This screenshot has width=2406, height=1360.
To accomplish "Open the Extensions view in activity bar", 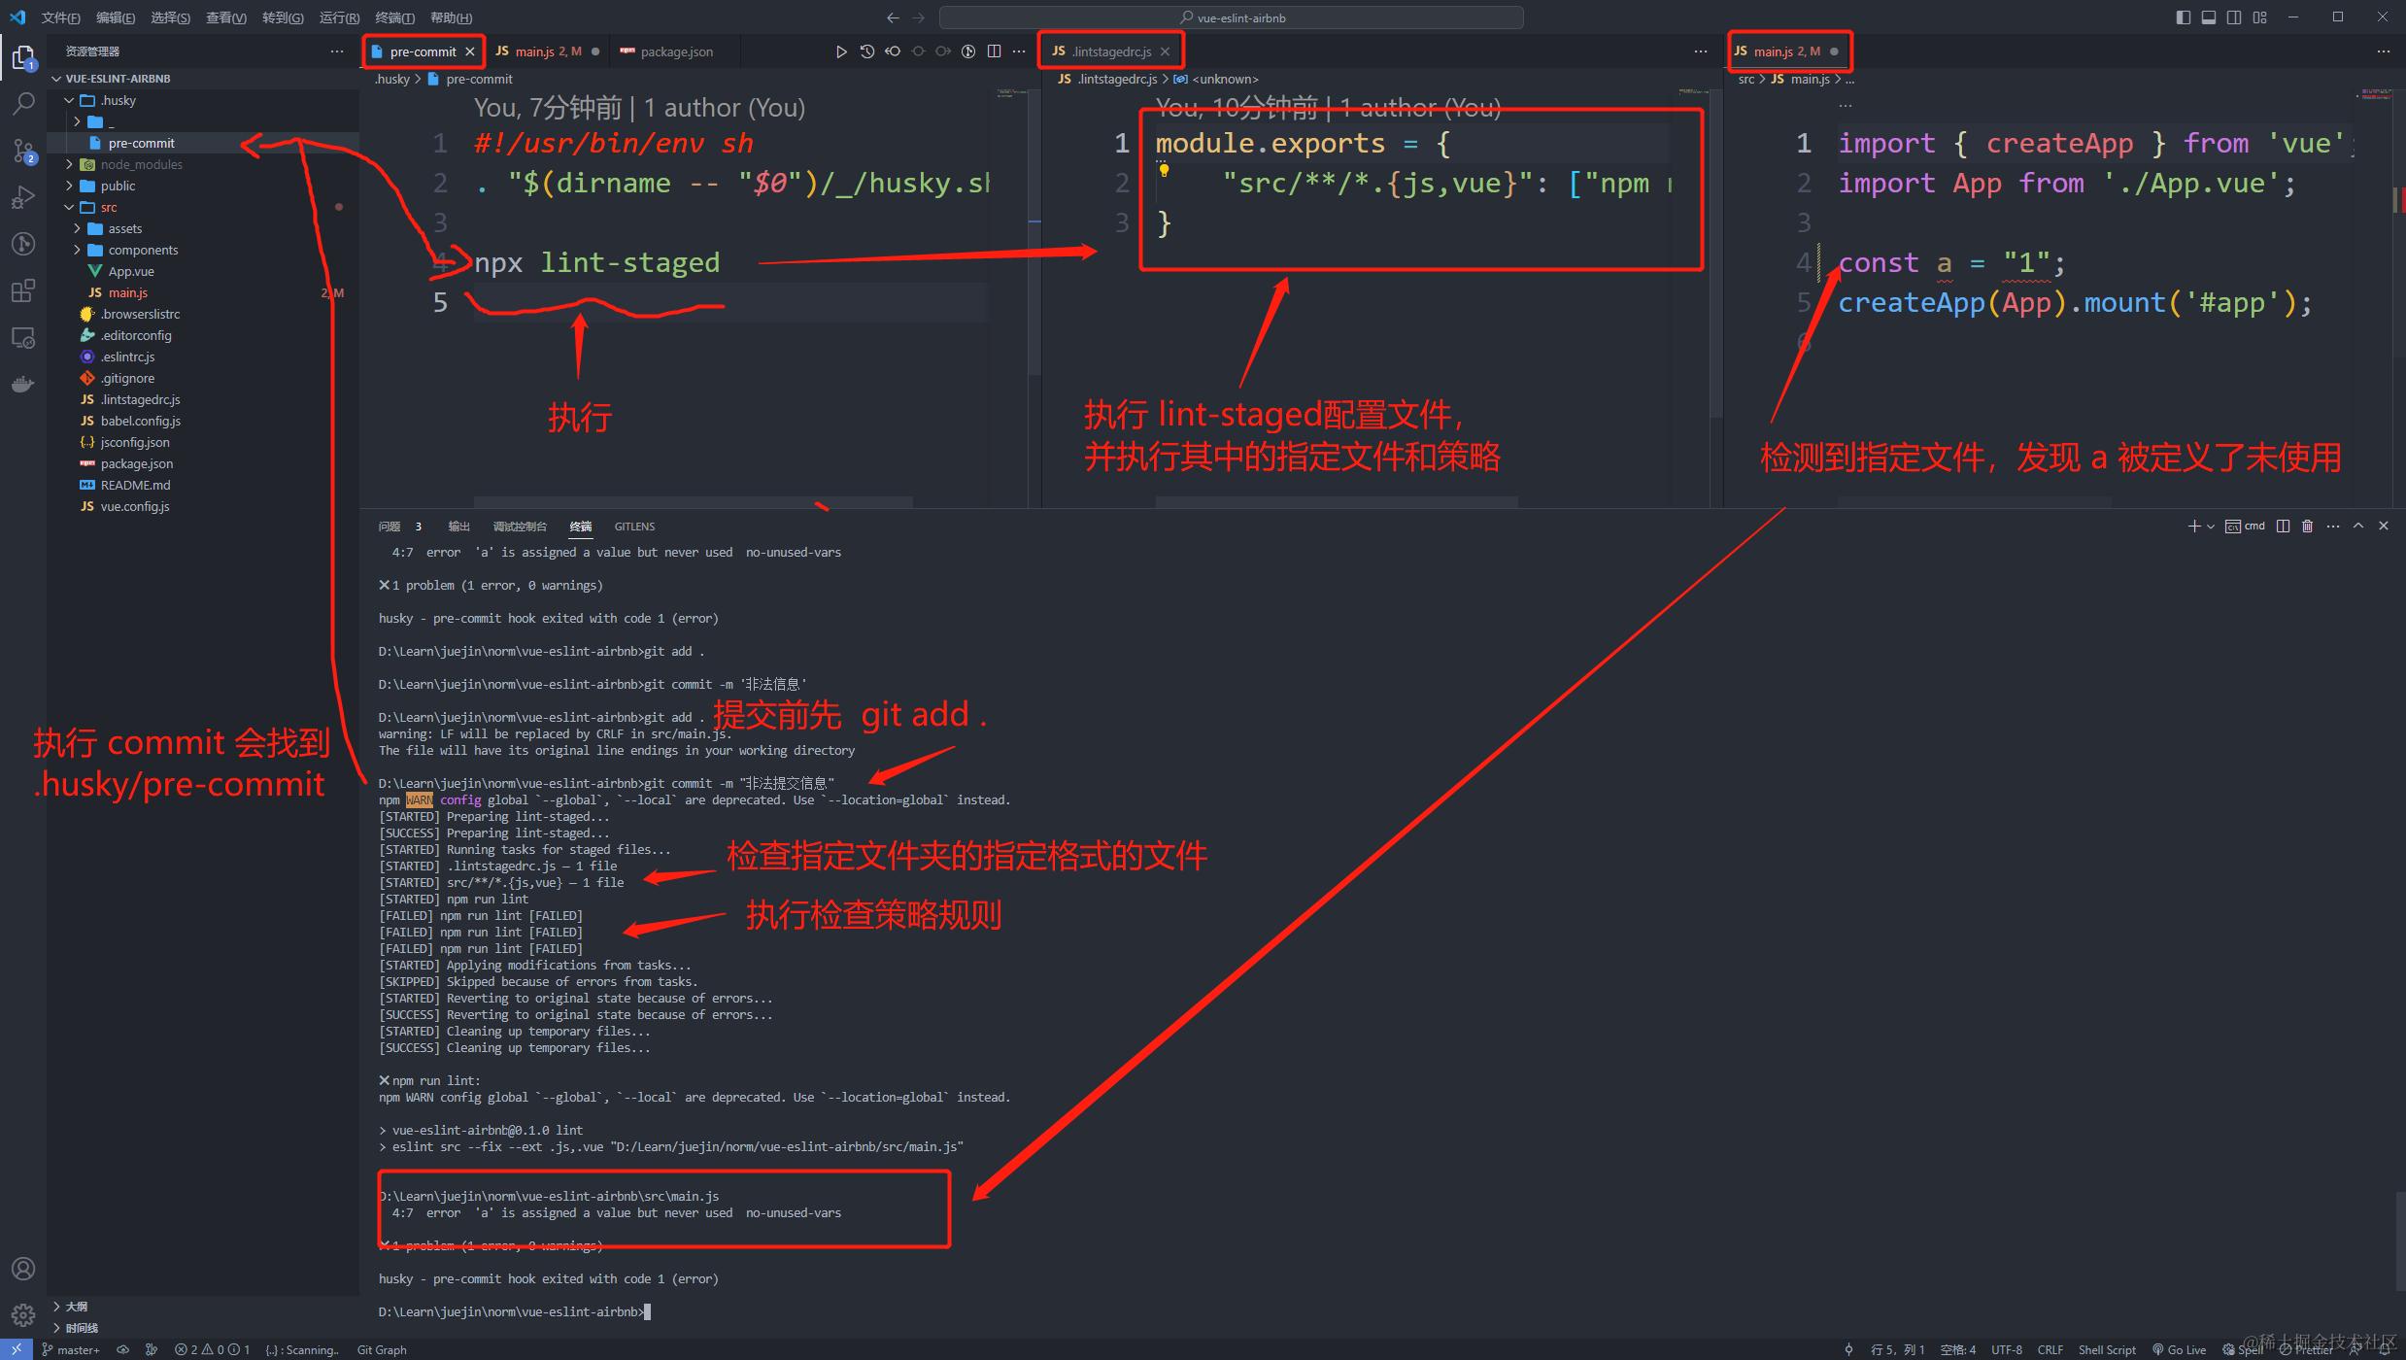I will coord(23,290).
